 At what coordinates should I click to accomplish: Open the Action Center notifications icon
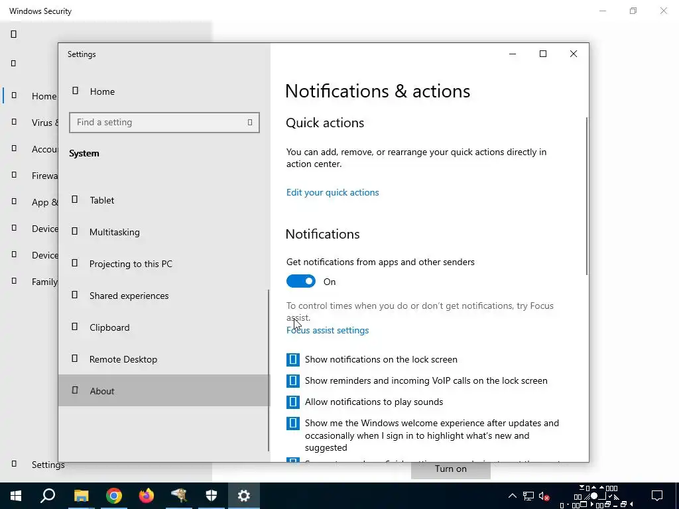click(x=657, y=496)
